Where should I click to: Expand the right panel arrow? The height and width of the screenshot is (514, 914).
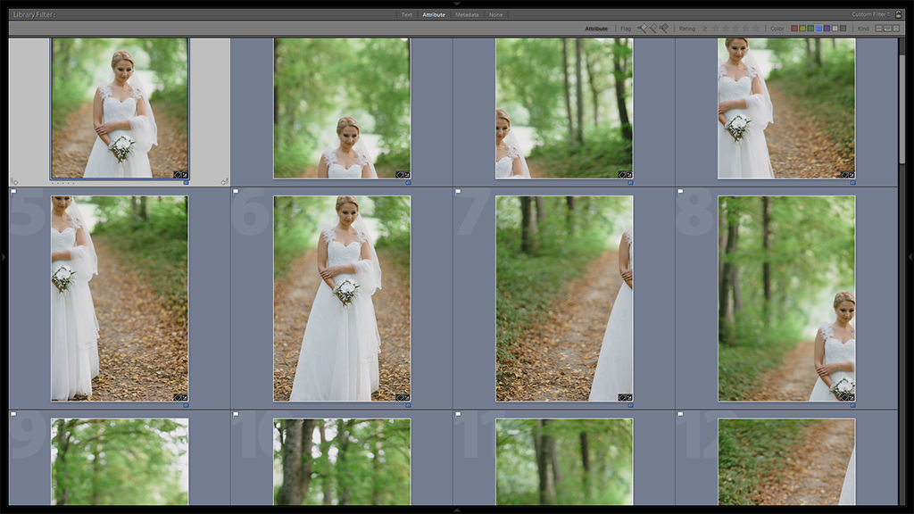coord(910,256)
